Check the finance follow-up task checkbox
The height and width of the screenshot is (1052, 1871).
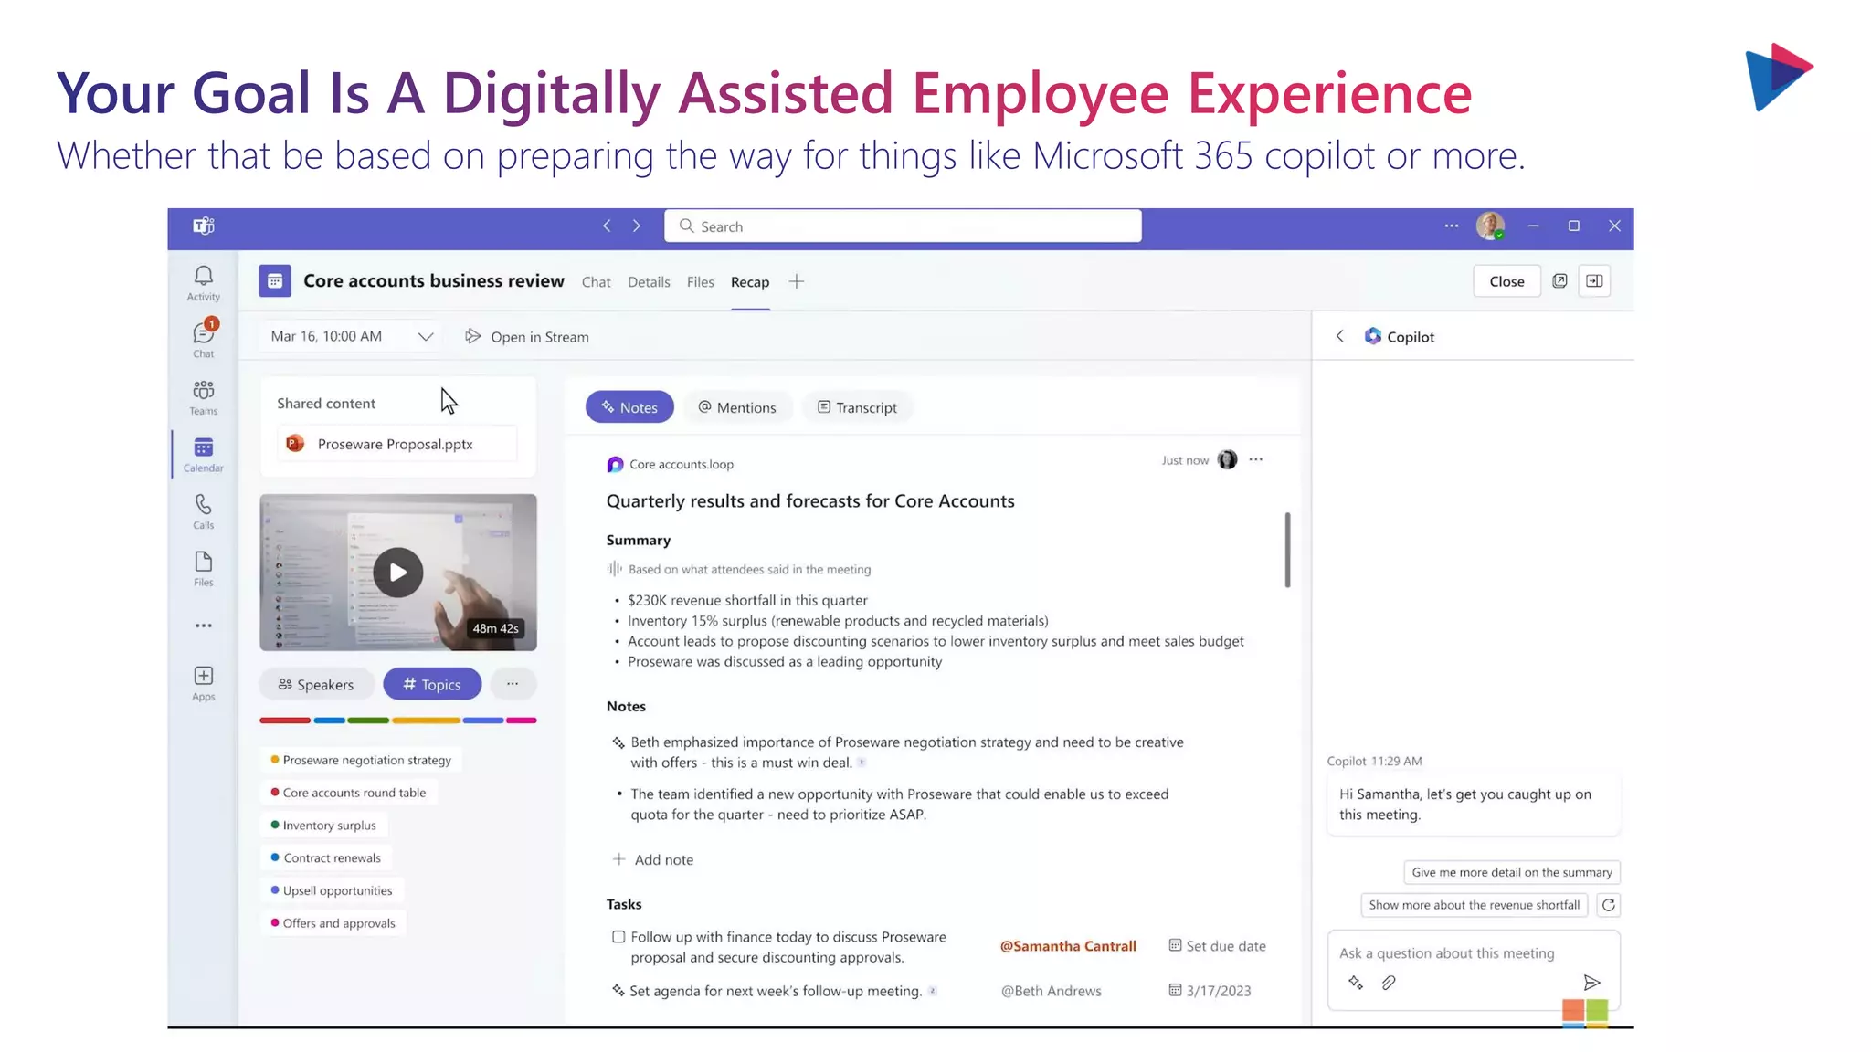click(x=618, y=937)
